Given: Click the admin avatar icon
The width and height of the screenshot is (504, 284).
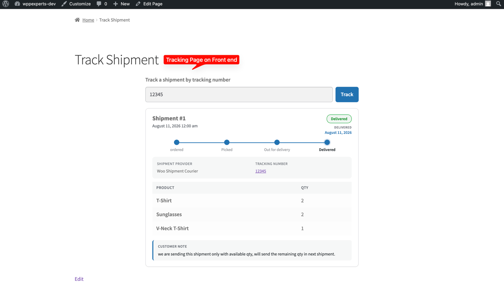Looking at the screenshot, I should coord(488,4).
